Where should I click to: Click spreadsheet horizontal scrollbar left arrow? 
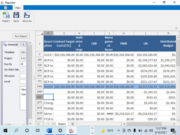click(124, 124)
